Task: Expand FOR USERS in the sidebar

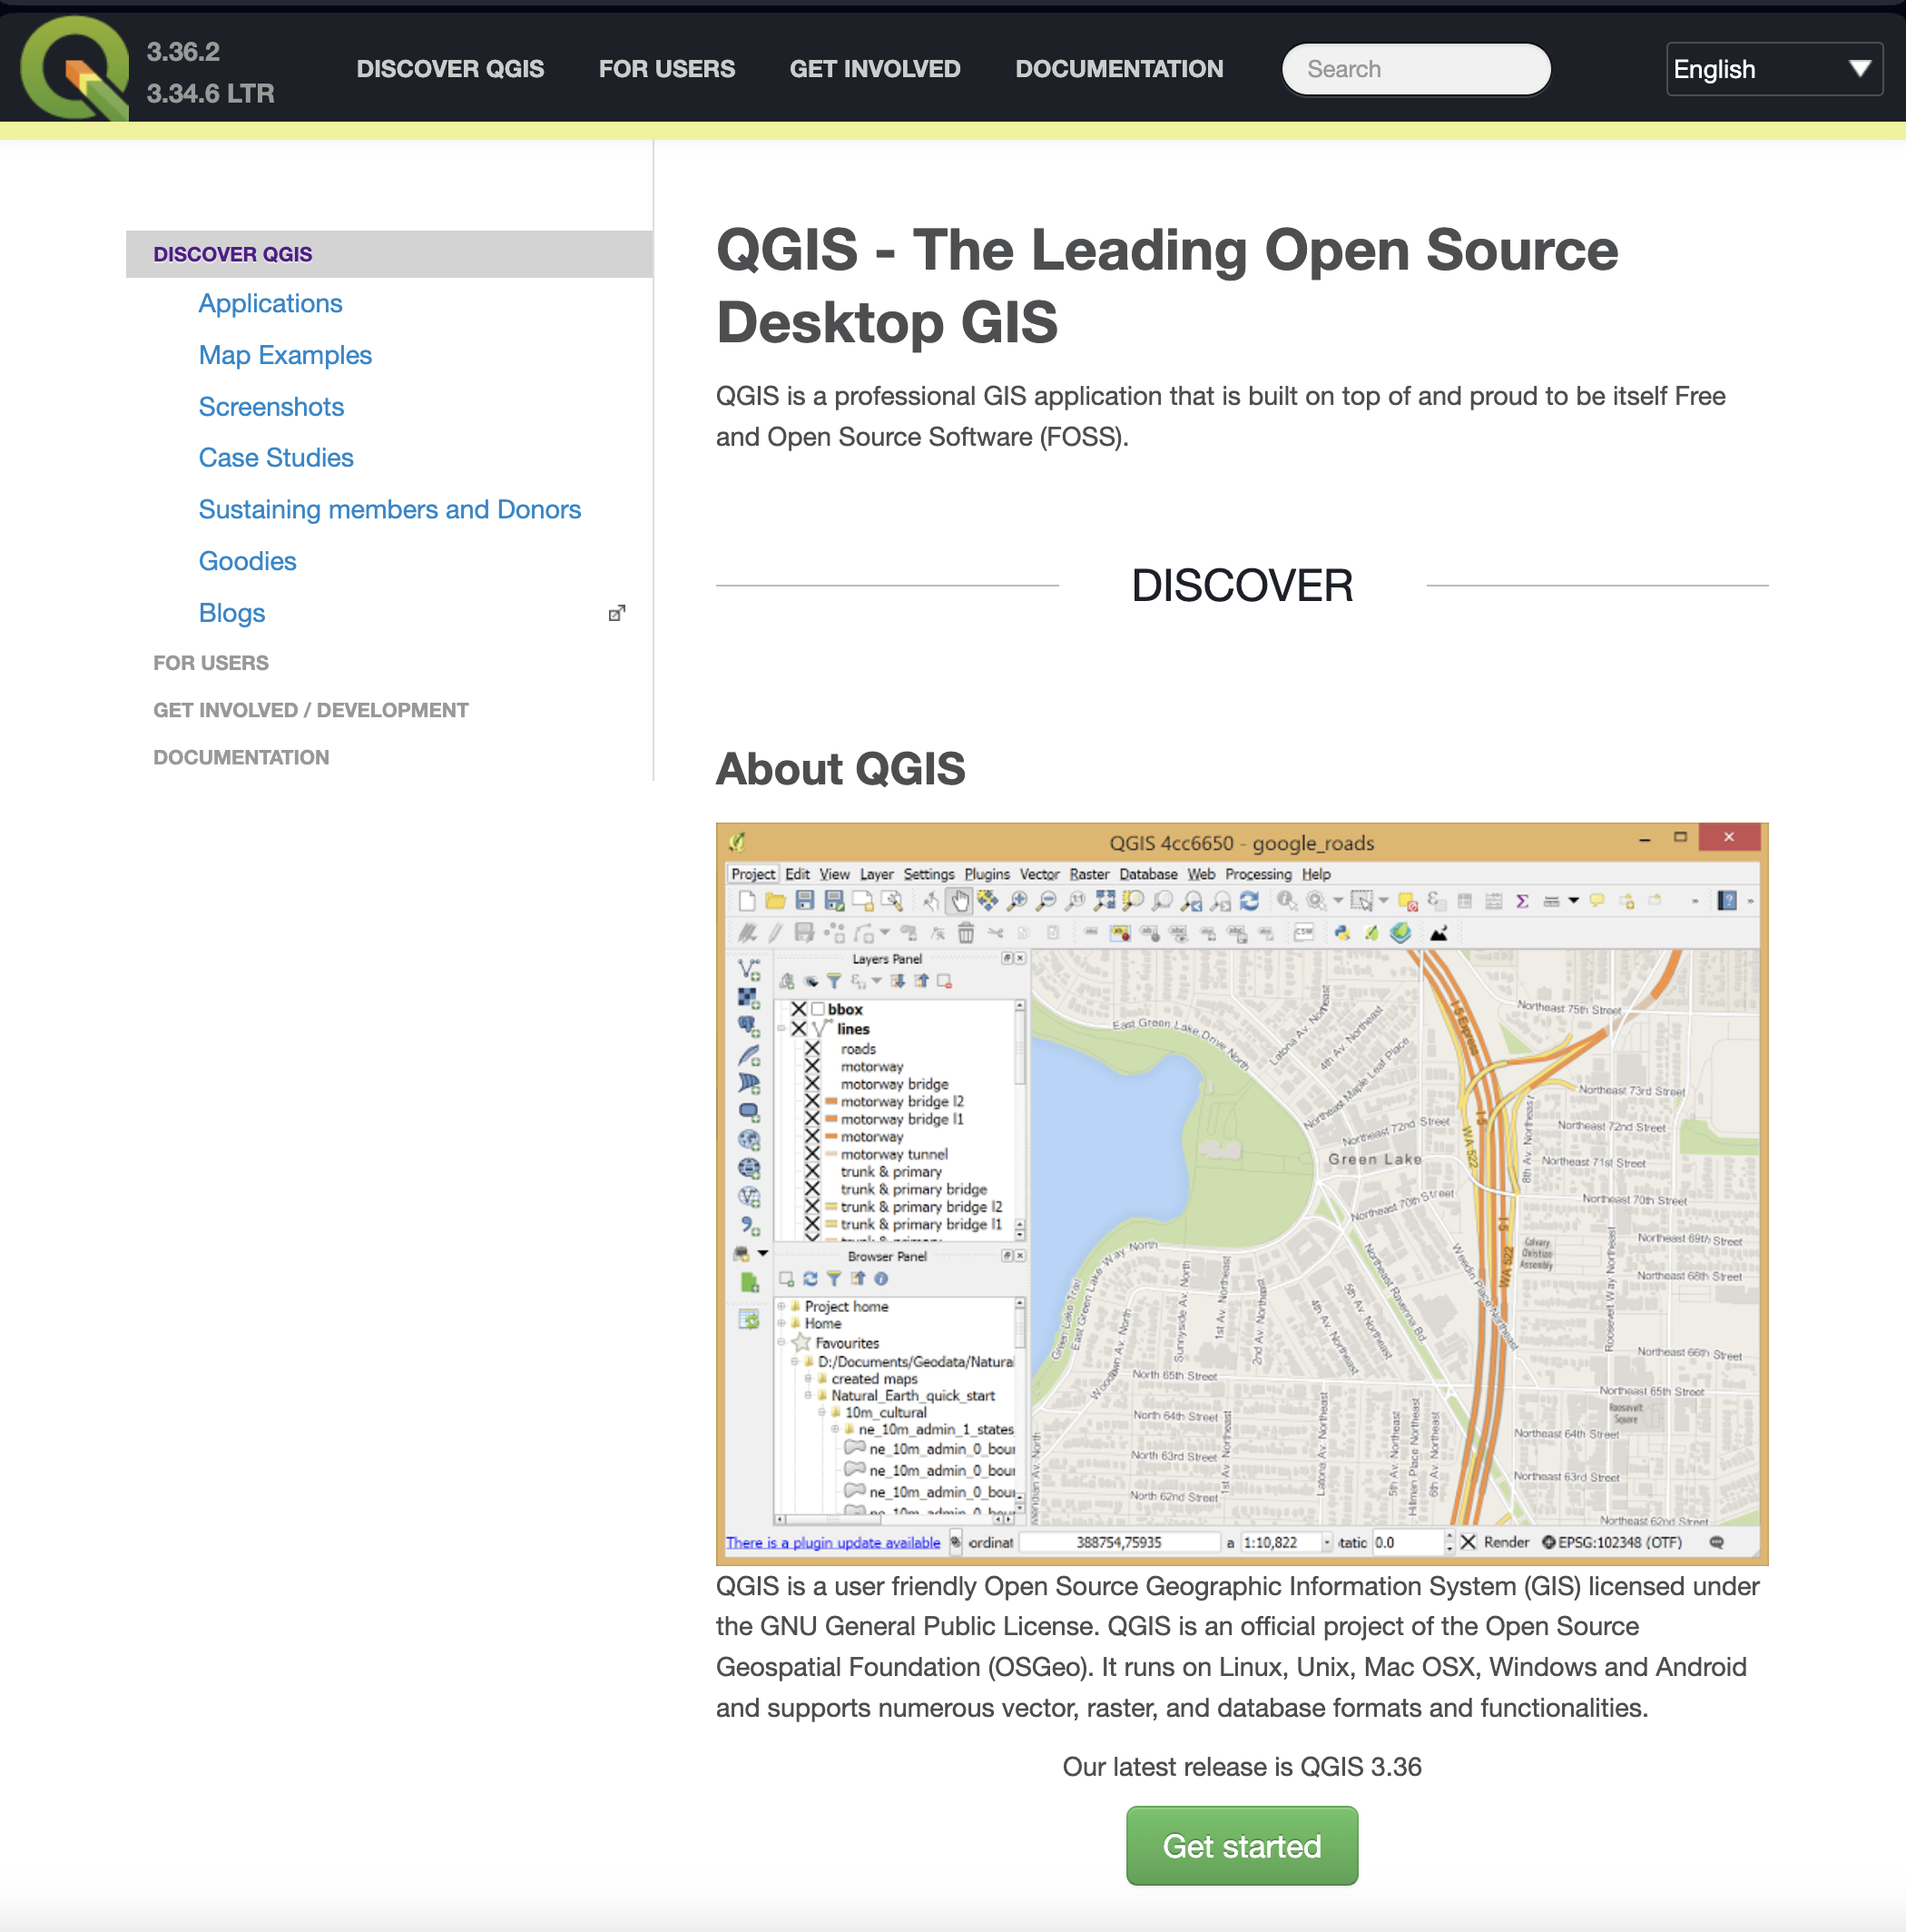Action: pyautogui.click(x=211, y=663)
